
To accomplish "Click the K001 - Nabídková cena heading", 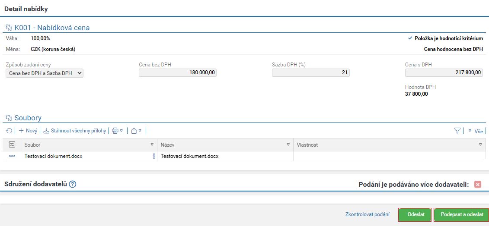I will tap(52, 28).
